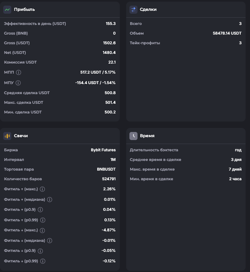Click the swap arrows icon beside Сделки
The width and height of the screenshot is (250, 272).
click(133, 9)
